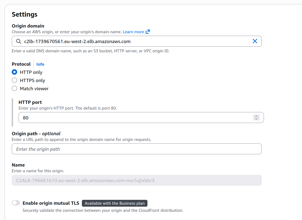This screenshot has height=220, width=302.
Task: Open the Protocol Info link
Action: (x=40, y=64)
